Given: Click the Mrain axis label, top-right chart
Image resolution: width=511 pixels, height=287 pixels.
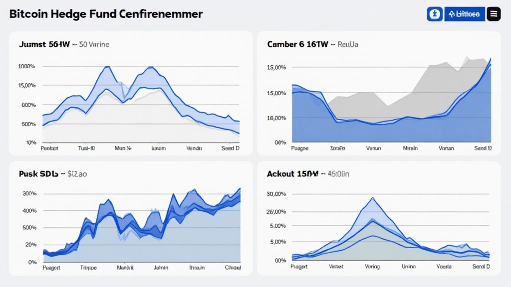Looking at the screenshot, I should click(x=410, y=148).
